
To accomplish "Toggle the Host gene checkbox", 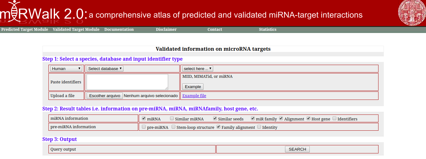I will [308, 119].
